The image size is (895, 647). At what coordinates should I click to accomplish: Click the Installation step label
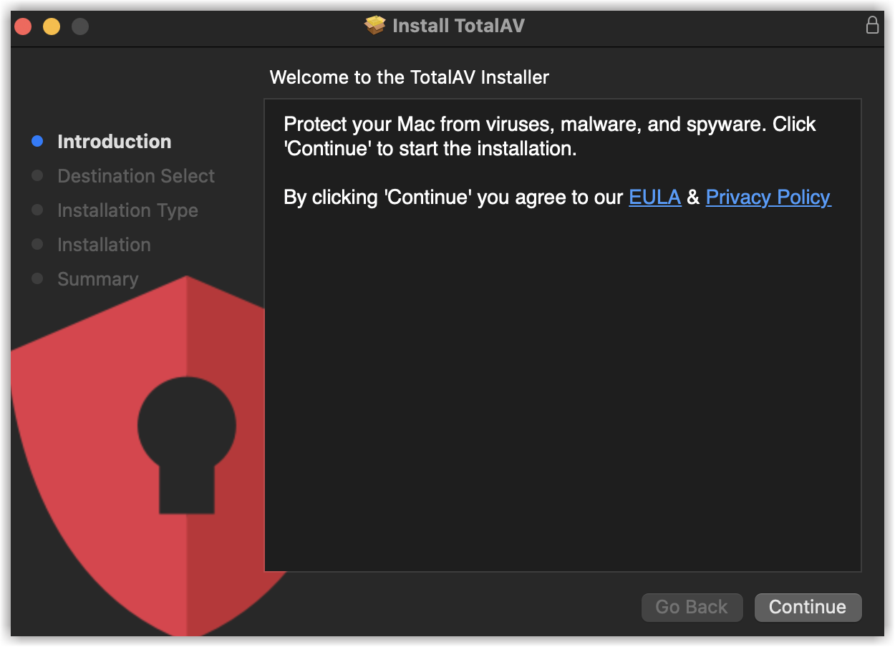[x=104, y=245]
